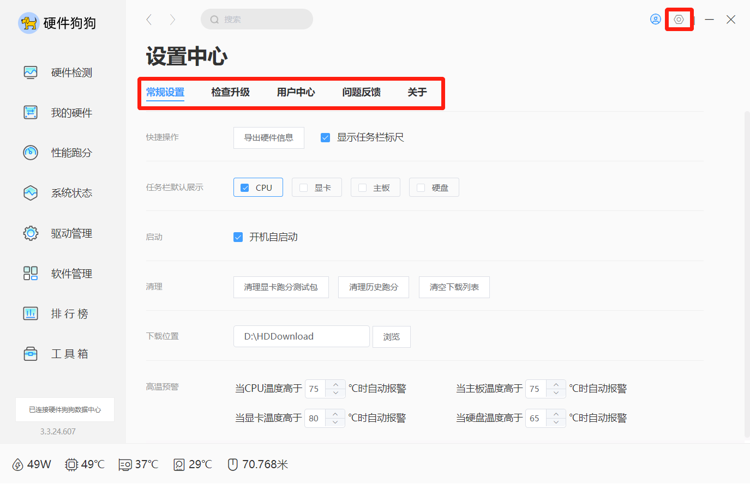750x484 pixels.
Task: Click version number 3.3.24.607
Action: 58,432
